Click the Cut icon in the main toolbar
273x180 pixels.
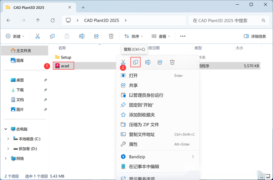tap(38, 36)
